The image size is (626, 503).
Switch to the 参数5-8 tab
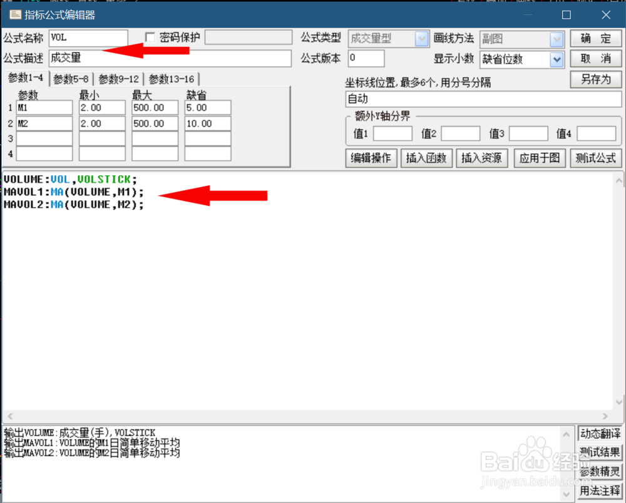tap(71, 79)
